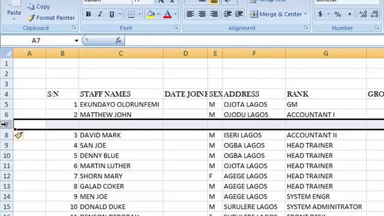
Task: Open the font color dropdown arrow
Action: point(175,14)
